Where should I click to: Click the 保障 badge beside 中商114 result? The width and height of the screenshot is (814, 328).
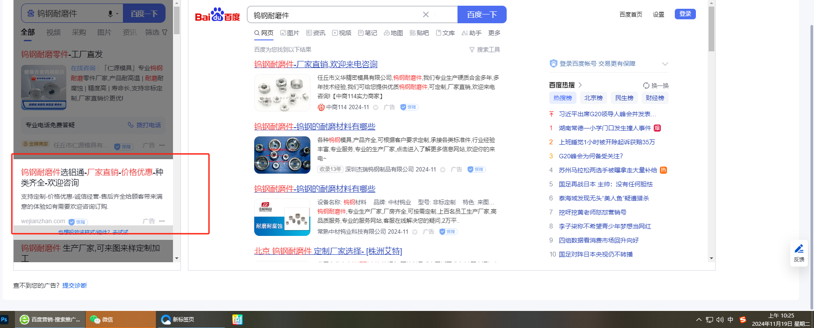[x=409, y=107]
